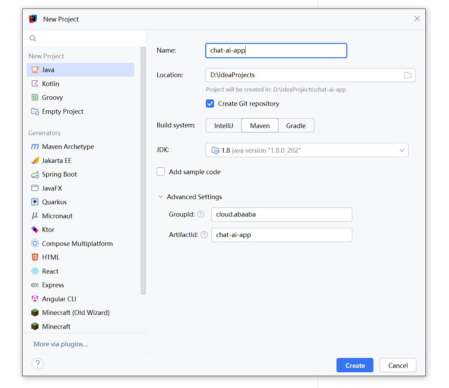
Task: Click the Express generator icon
Action: point(35,285)
